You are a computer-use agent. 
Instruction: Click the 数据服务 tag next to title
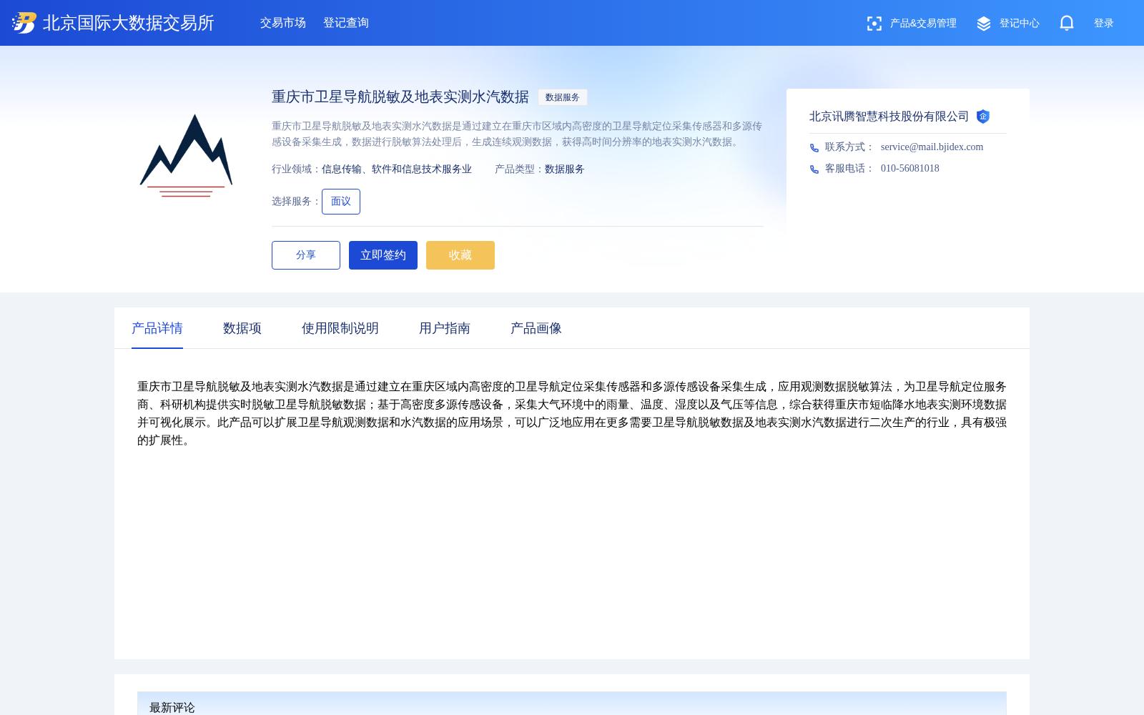(x=563, y=97)
